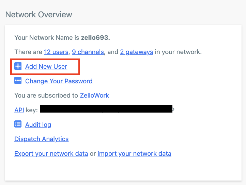Select import your network data
The height and width of the screenshot is (185, 246).
pyautogui.click(x=135, y=154)
